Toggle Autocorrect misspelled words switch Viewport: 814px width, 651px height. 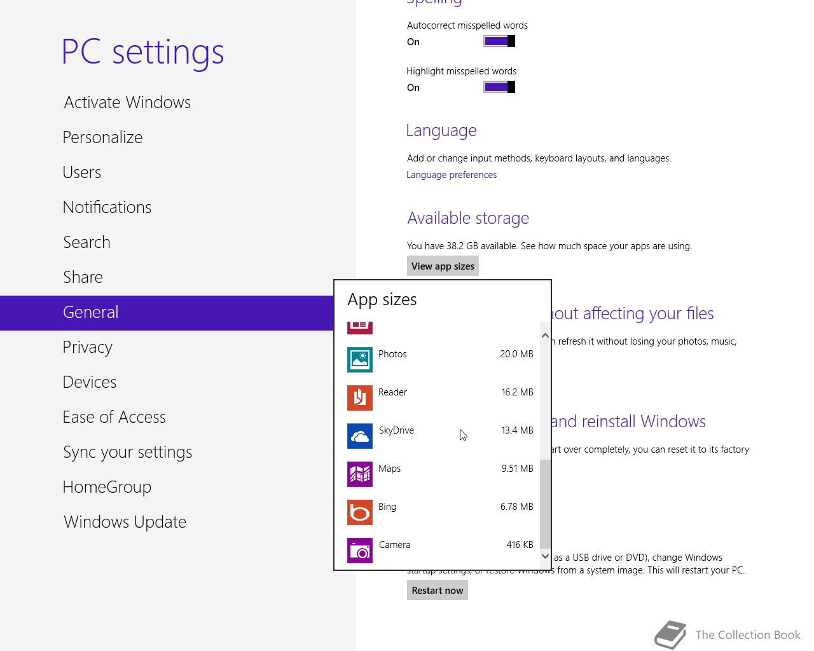pyautogui.click(x=499, y=41)
